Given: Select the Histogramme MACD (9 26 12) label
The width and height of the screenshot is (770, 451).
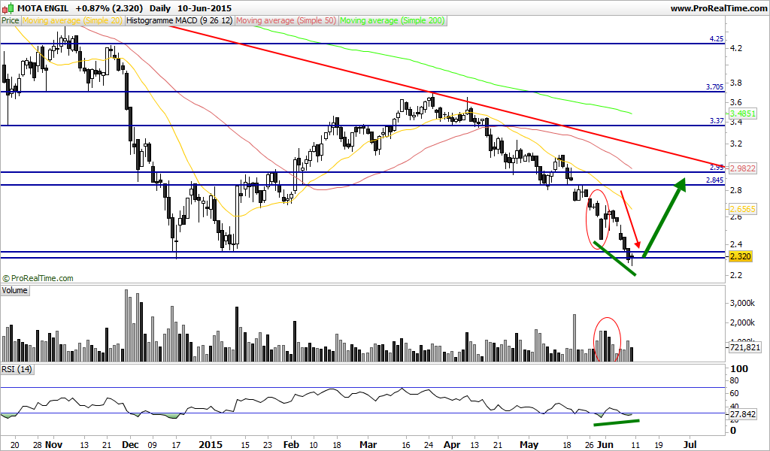Looking at the screenshot, I should [x=179, y=20].
